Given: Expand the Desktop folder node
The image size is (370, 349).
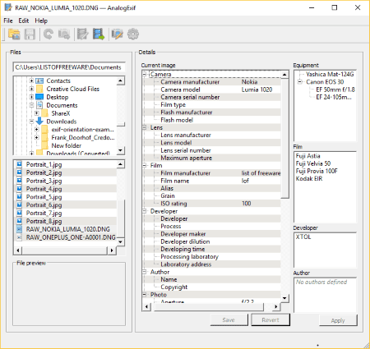Looking at the screenshot, I should pyautogui.click(x=31, y=97).
